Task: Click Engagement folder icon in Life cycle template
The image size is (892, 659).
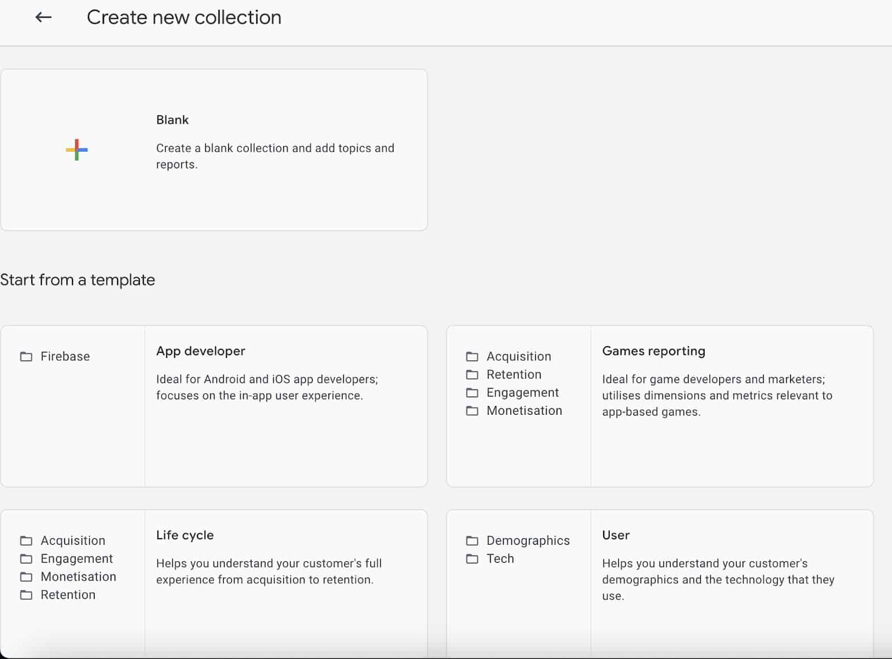Action: pos(26,558)
